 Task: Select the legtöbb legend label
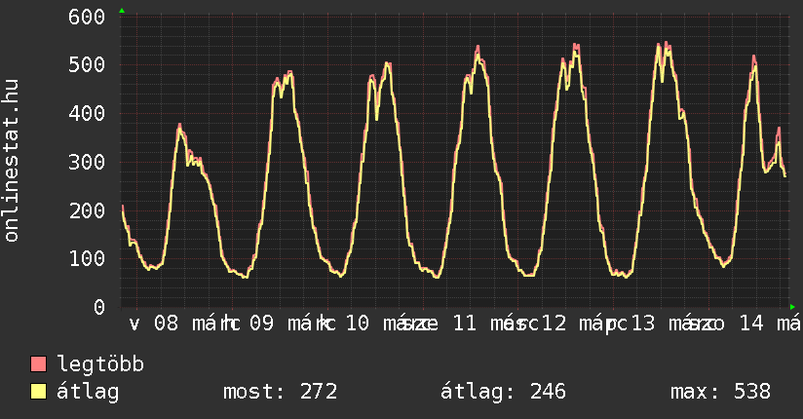pyautogui.click(x=100, y=364)
